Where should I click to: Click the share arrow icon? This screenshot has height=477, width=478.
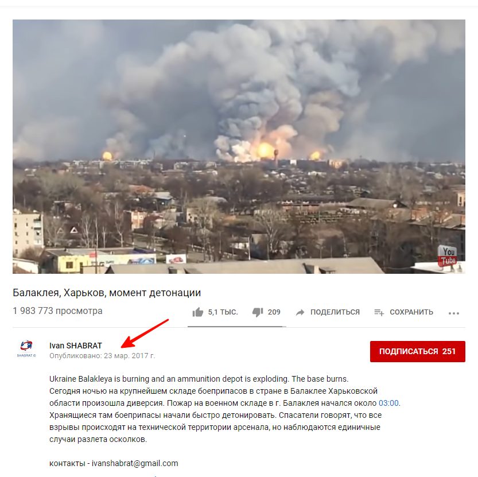coord(300,312)
